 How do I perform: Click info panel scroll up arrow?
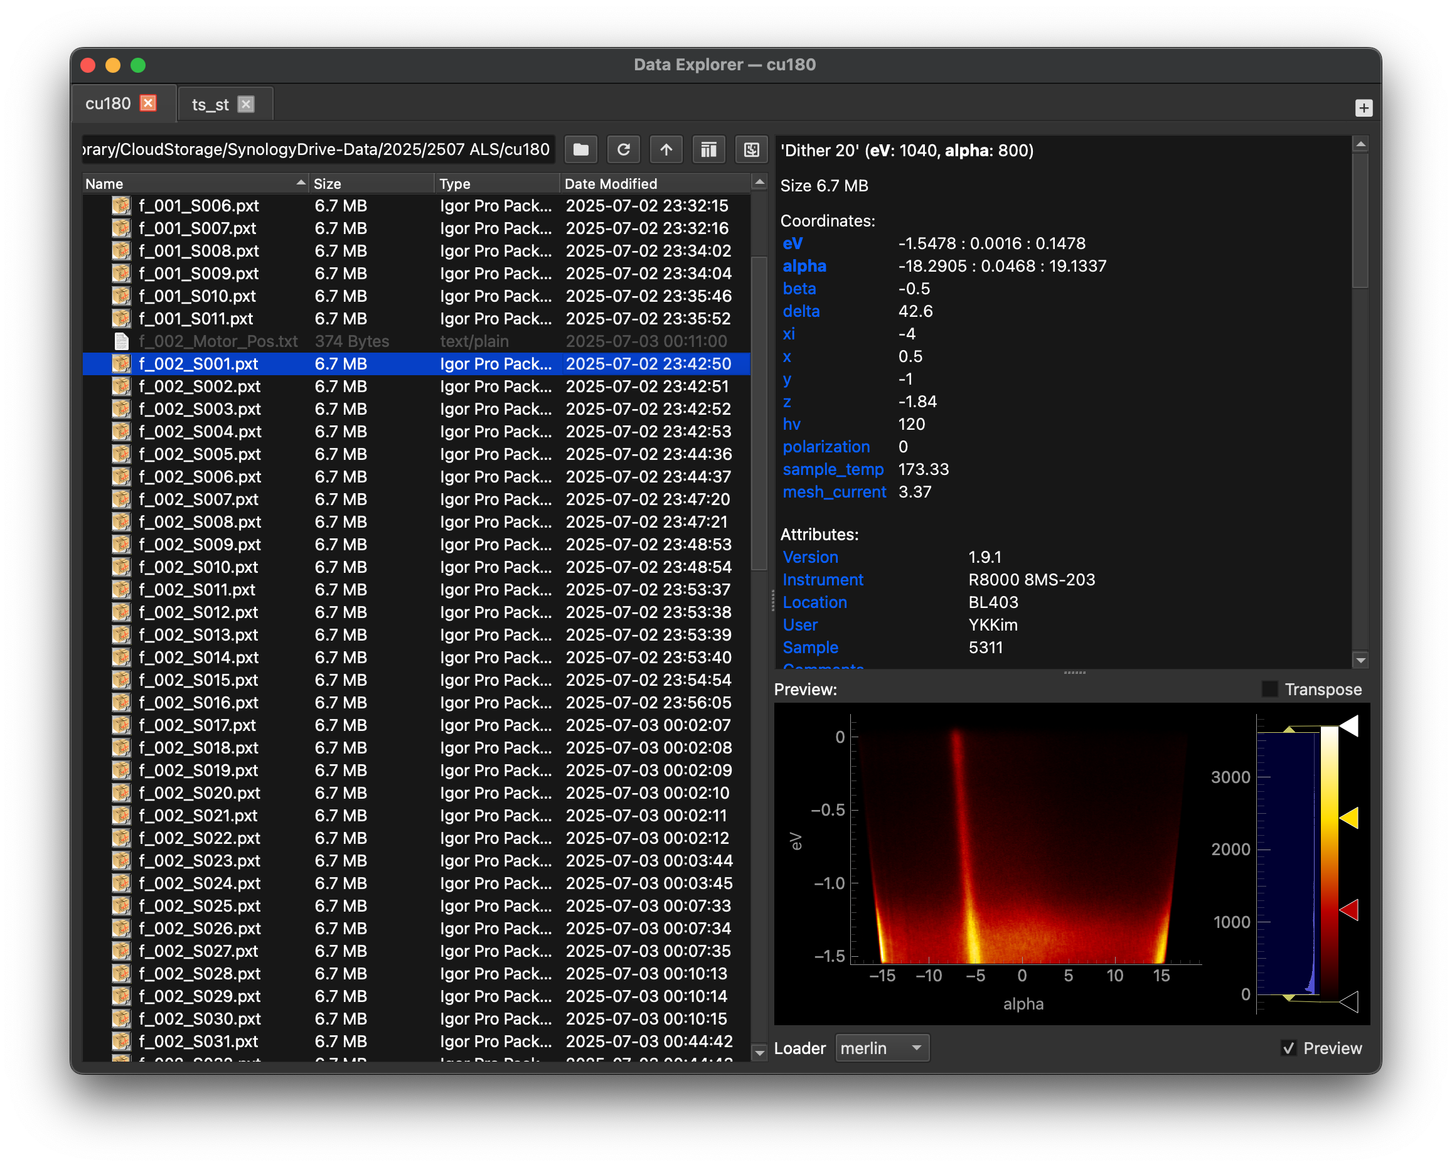[1360, 144]
